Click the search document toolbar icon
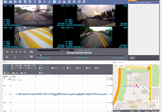162x112 pixels. click(x=40, y=1)
